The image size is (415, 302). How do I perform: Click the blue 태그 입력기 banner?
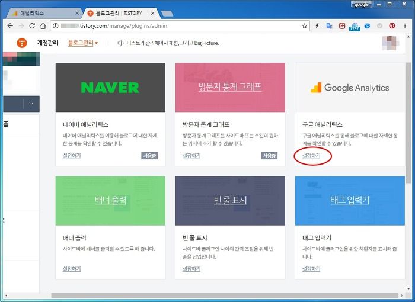[350, 201]
